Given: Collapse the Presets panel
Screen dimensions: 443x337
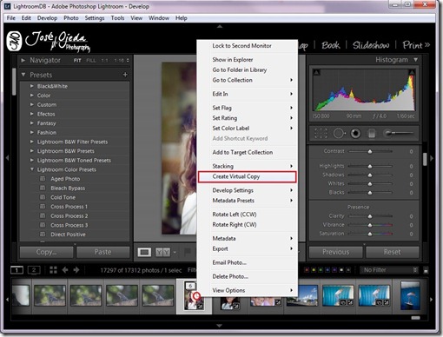Looking at the screenshot, I should [23, 75].
